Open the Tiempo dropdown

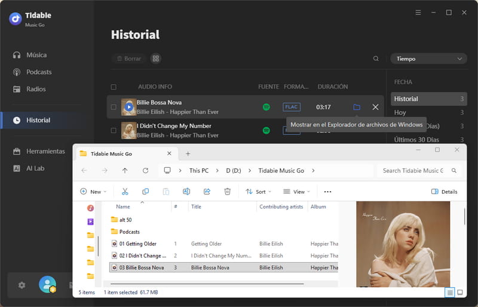(x=428, y=59)
